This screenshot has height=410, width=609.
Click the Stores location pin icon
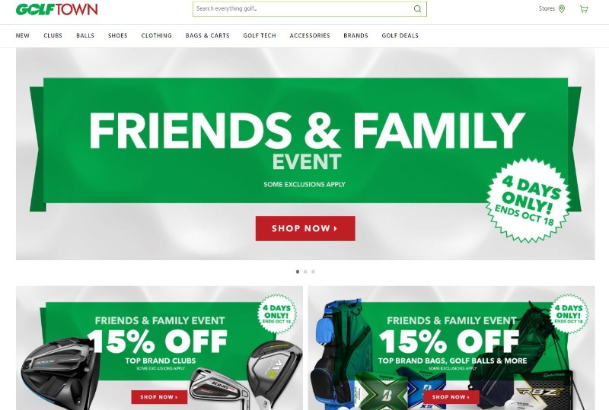pyautogui.click(x=562, y=8)
